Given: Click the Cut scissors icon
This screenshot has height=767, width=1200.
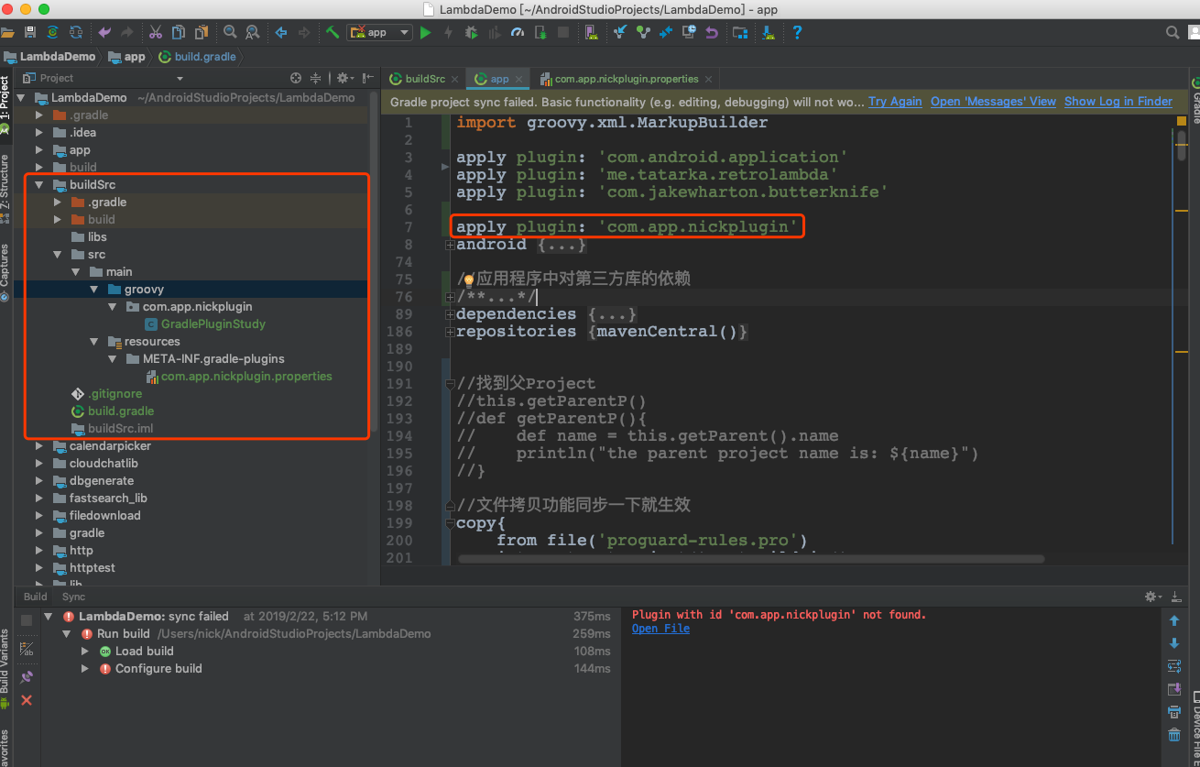Looking at the screenshot, I should tap(156, 32).
